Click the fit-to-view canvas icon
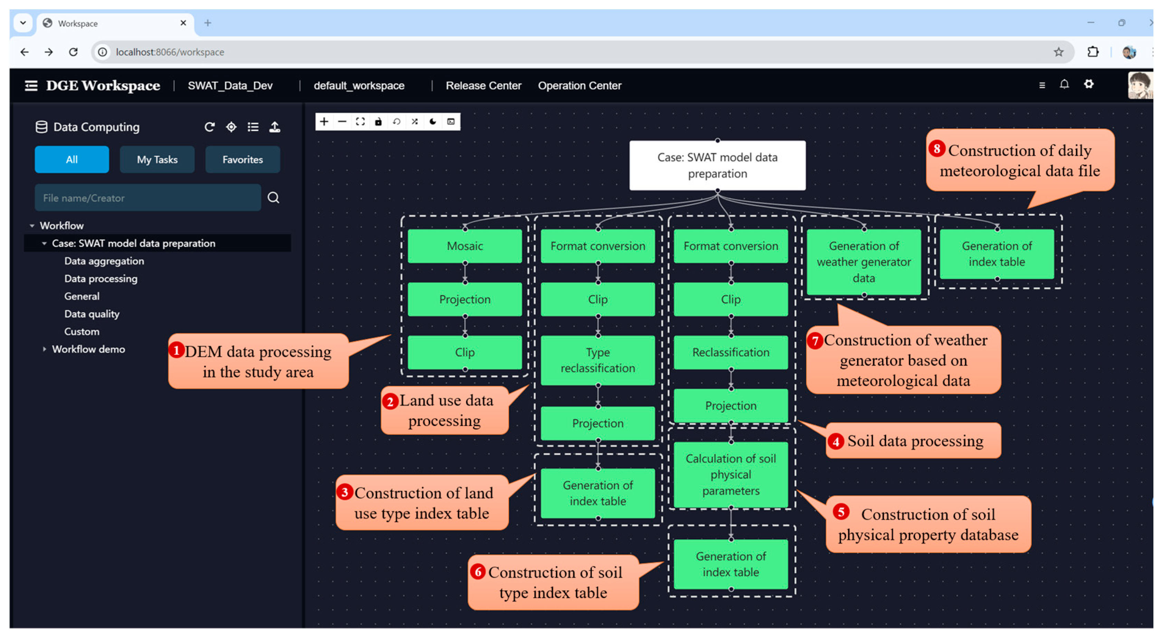Image resolution: width=1163 pixels, height=638 pixels. [360, 122]
